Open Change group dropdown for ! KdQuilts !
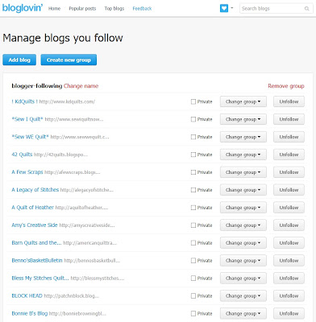Image resolution: width=316 pixels, height=322 pixels. 243,101
